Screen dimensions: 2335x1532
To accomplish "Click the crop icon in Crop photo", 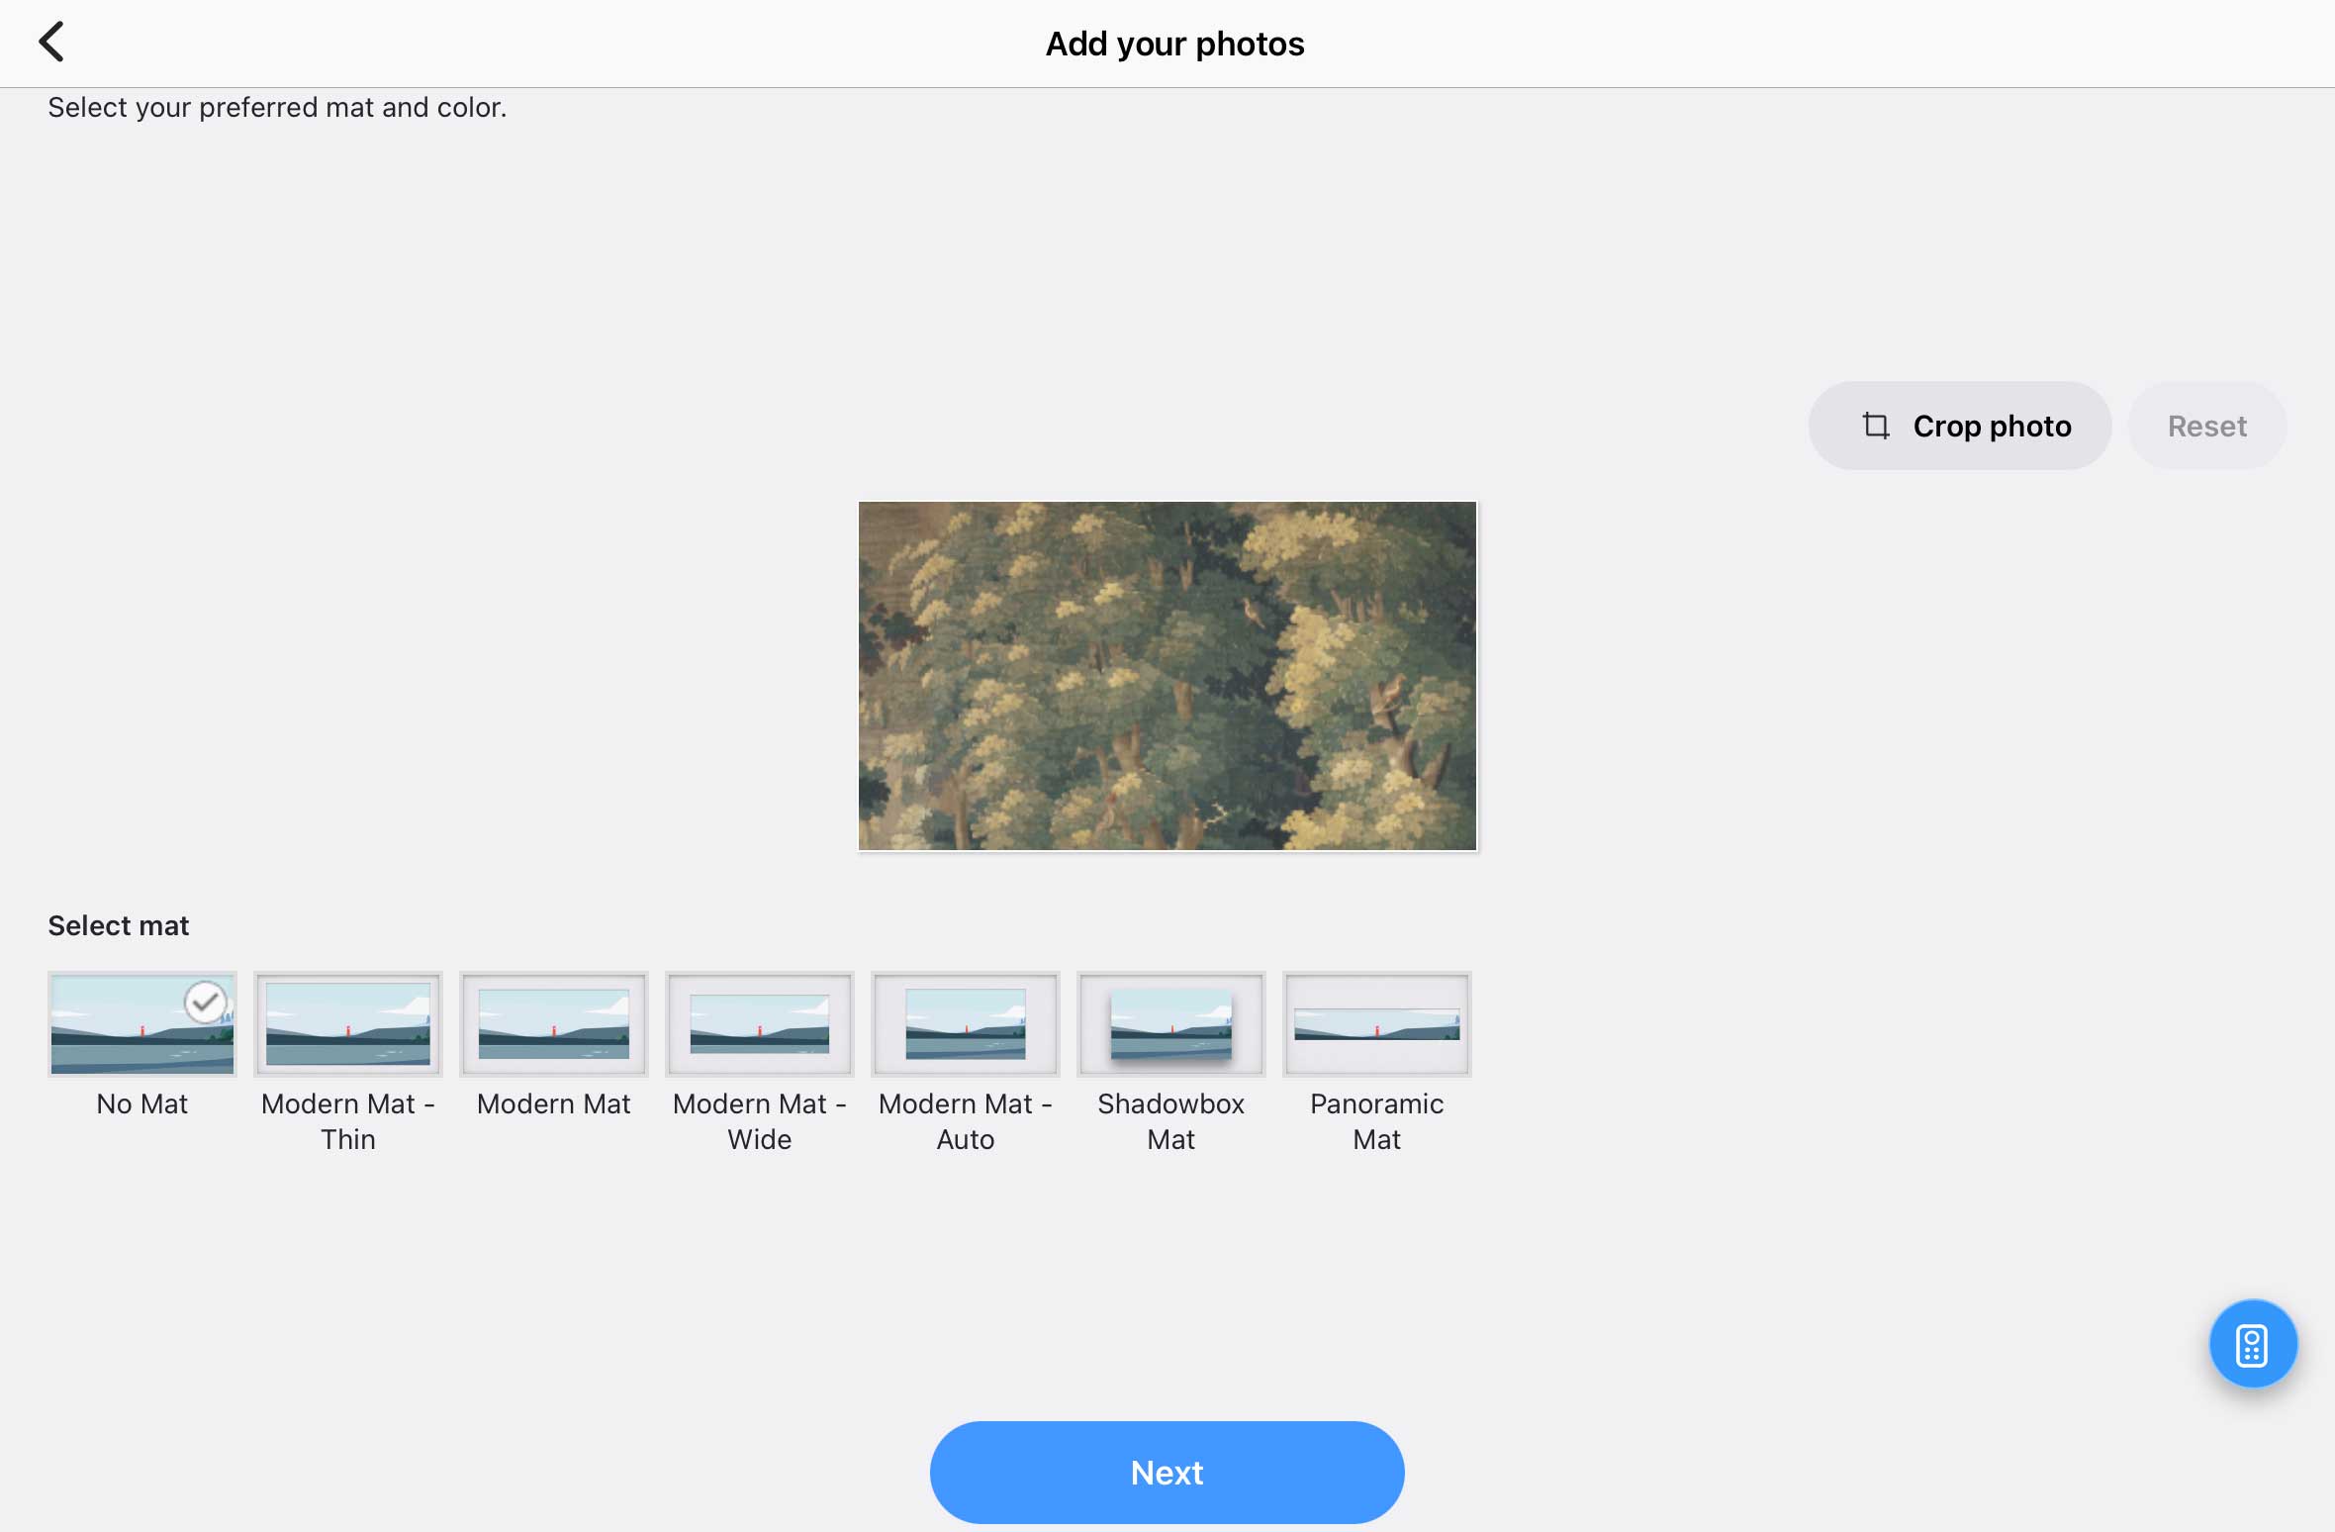I will (1876, 426).
